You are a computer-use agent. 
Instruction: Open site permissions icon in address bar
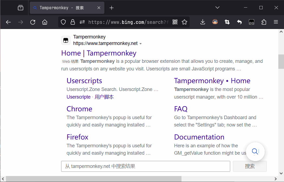pos(82,22)
